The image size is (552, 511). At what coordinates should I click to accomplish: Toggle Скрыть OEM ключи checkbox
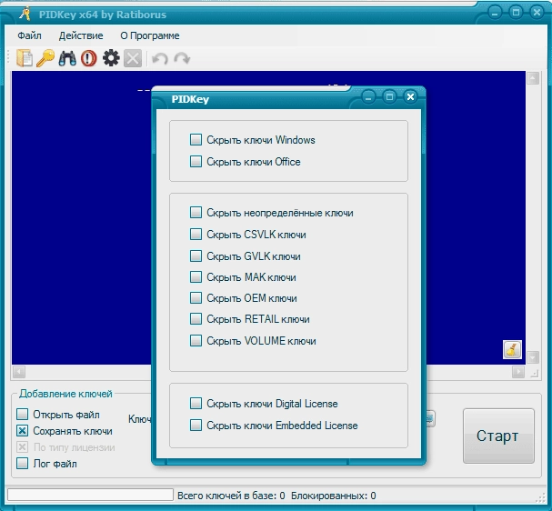click(196, 298)
